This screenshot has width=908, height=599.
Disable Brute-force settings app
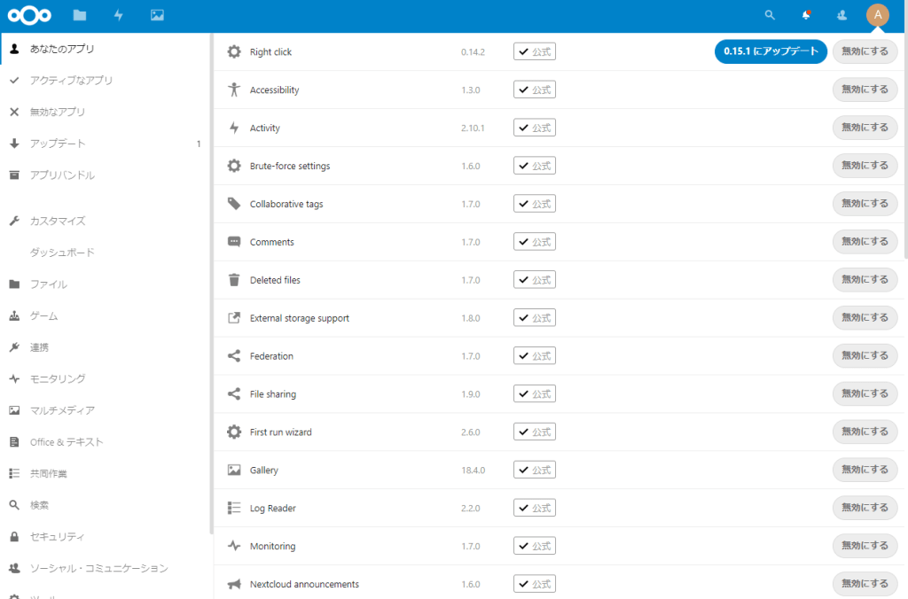865,166
